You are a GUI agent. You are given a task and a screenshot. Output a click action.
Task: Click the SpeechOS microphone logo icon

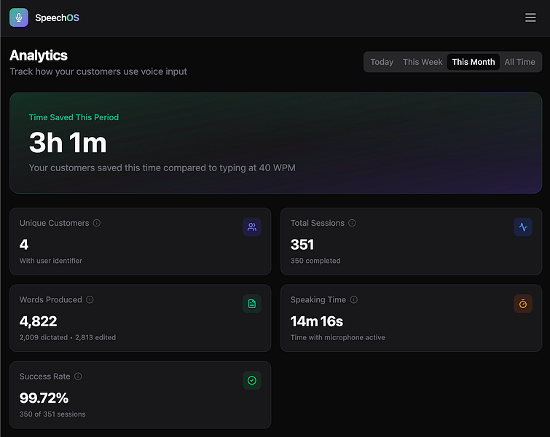[x=19, y=17]
